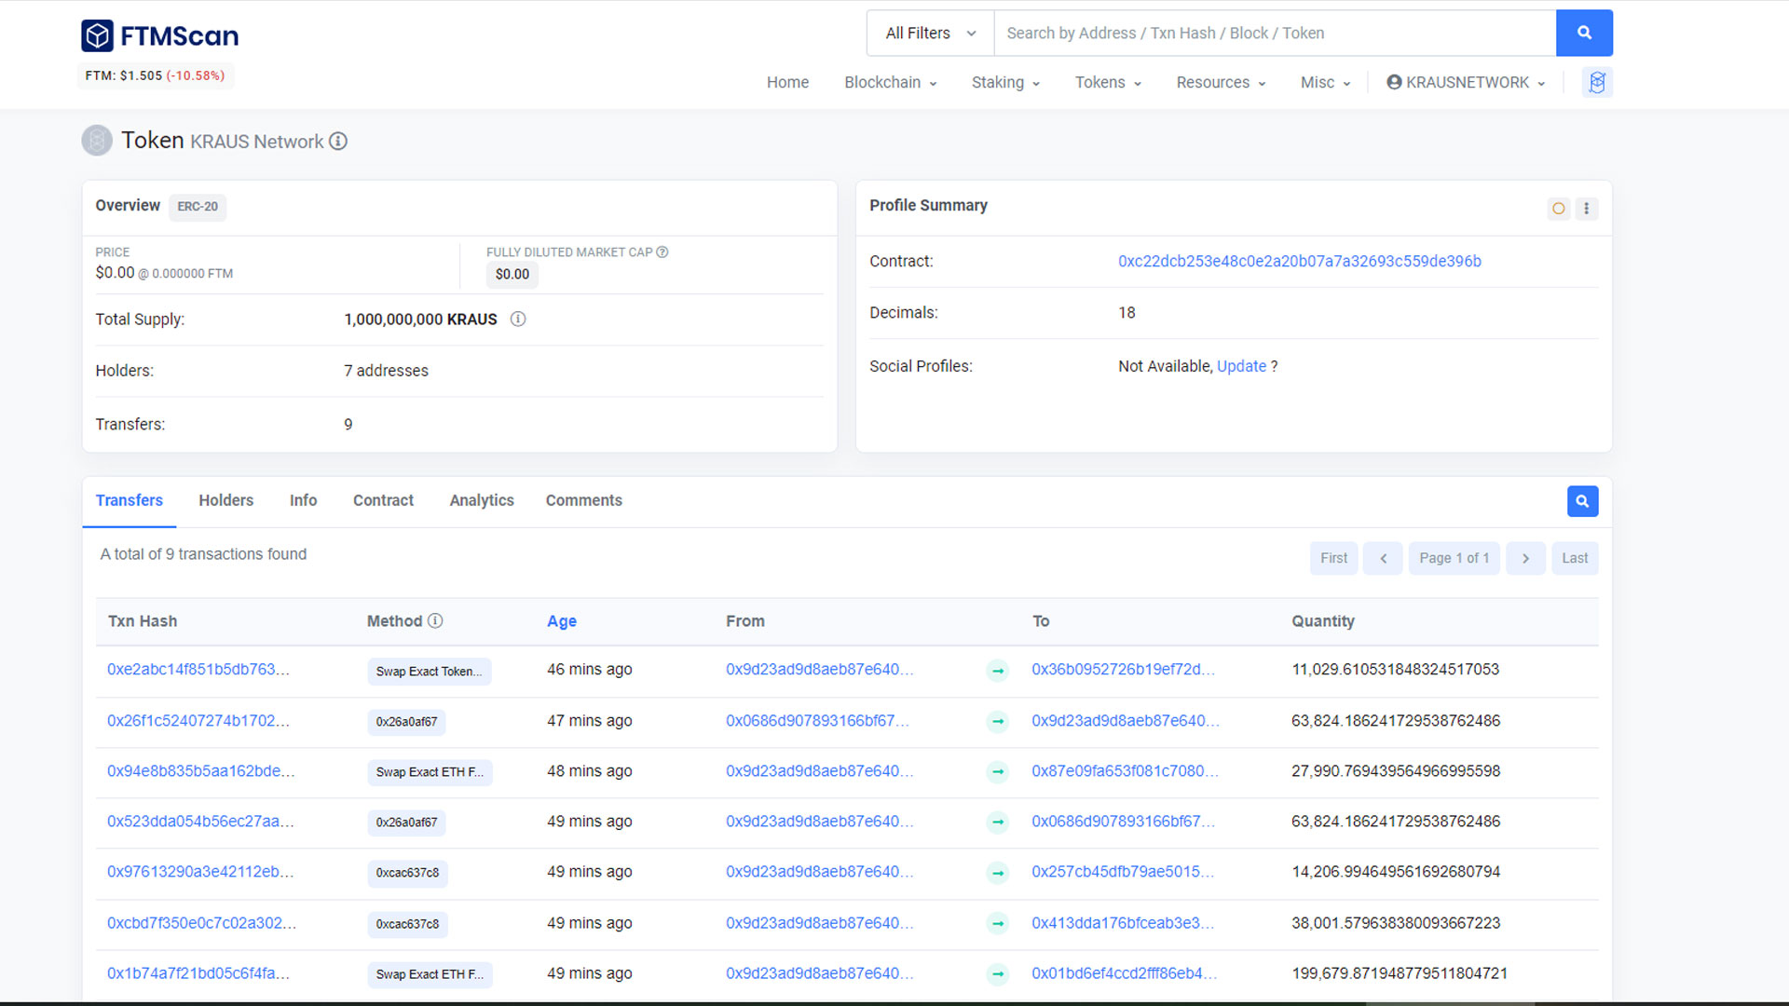Click the ERC-20 badge in Overview

pos(198,207)
